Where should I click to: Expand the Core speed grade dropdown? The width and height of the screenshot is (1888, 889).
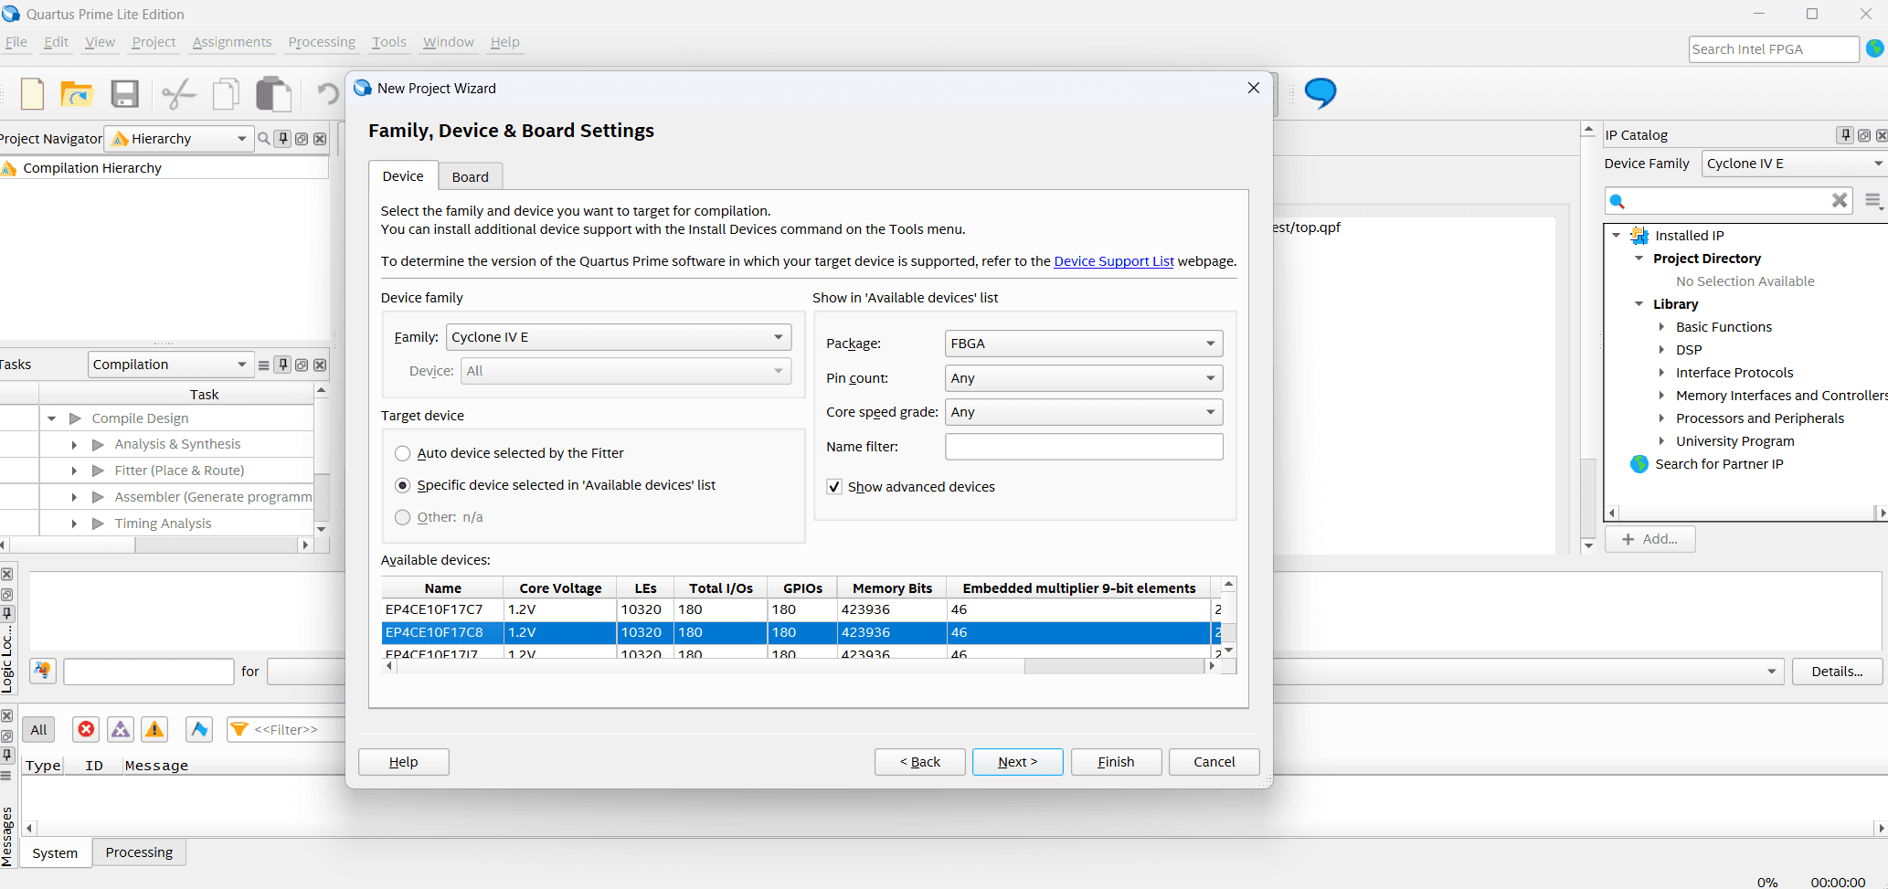point(1083,412)
